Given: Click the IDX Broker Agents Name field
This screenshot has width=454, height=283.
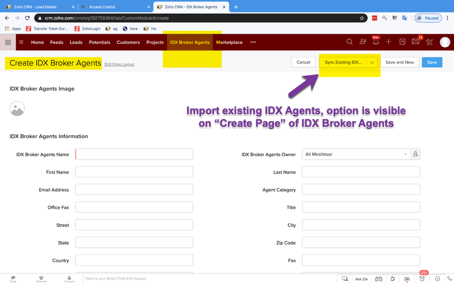Looking at the screenshot, I should coord(134,154).
